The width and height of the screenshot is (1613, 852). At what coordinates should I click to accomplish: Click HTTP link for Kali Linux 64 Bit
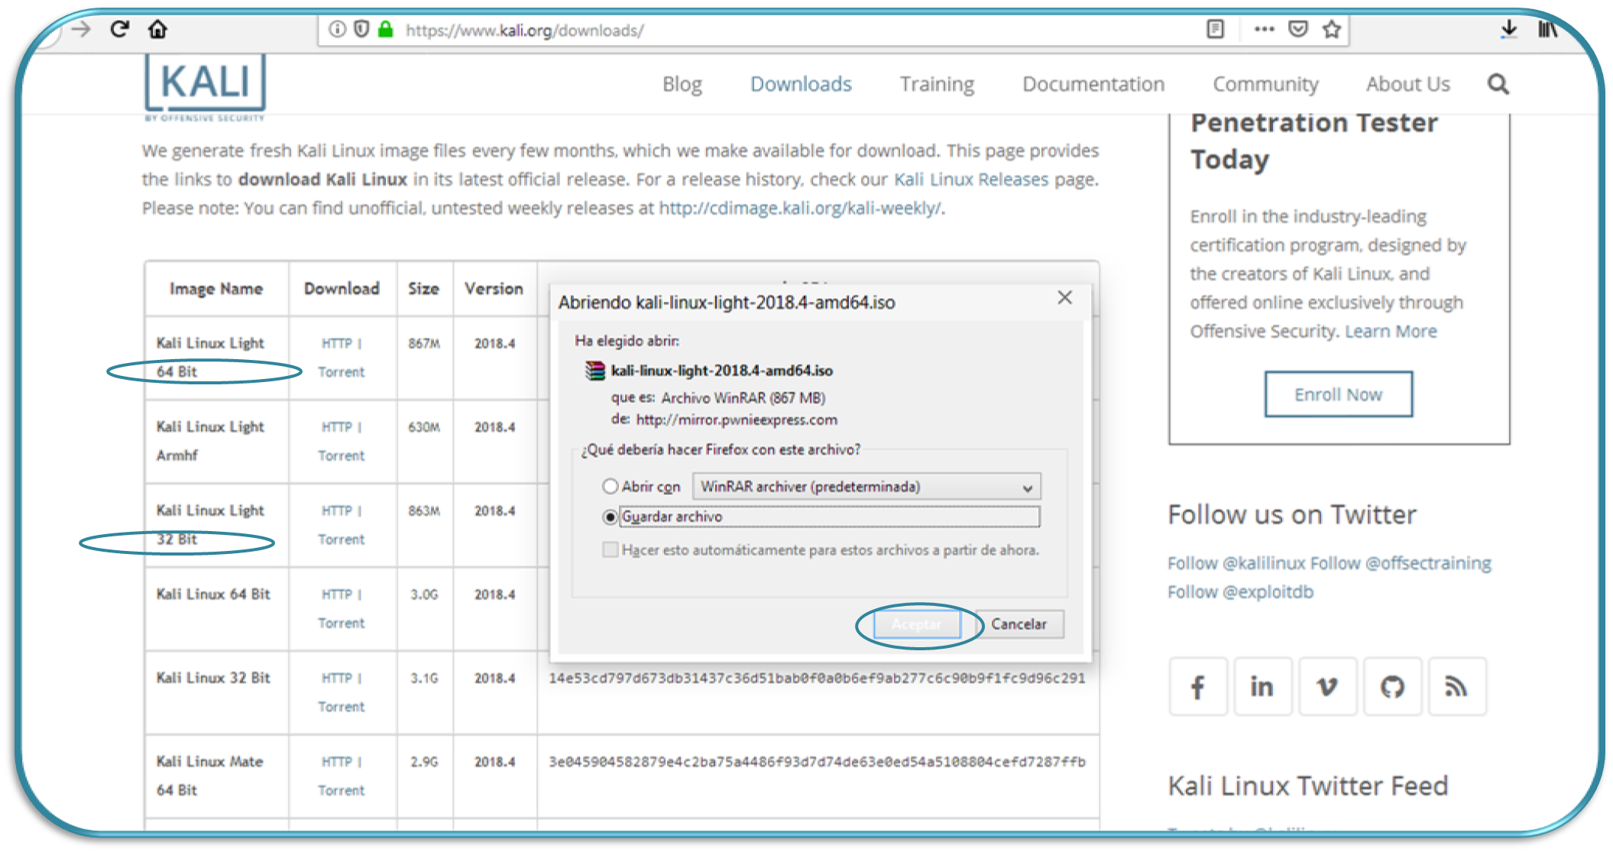tap(336, 594)
